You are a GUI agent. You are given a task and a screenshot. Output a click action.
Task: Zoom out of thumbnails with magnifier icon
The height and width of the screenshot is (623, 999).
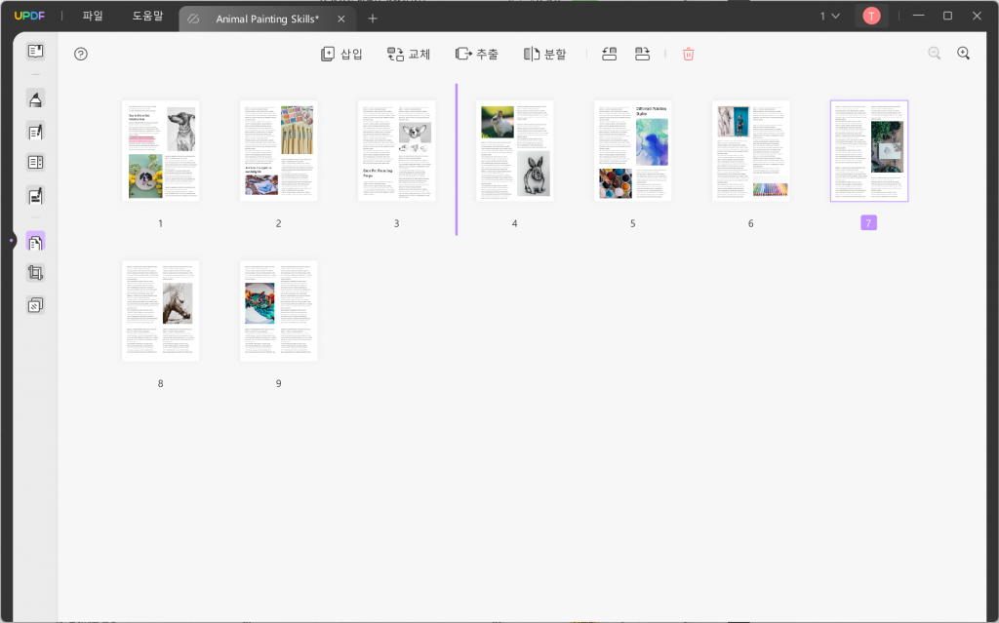[934, 54]
